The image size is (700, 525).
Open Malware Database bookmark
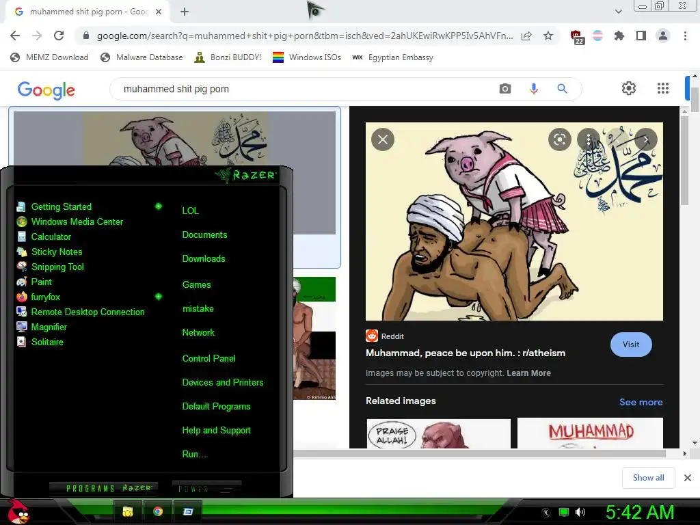[x=142, y=57]
